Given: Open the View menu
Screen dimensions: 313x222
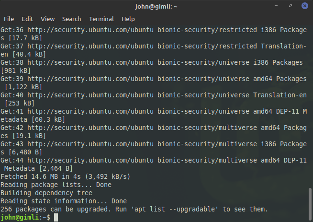Looking at the screenshot, I should pos(47,19).
